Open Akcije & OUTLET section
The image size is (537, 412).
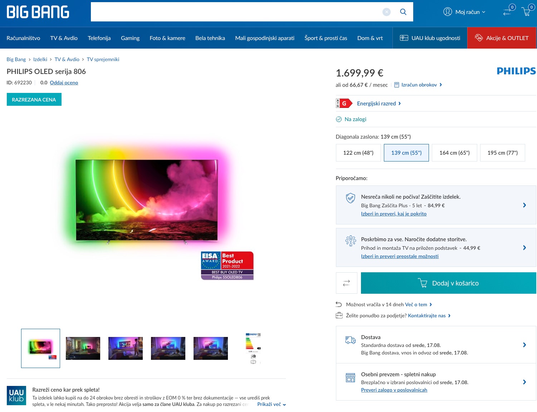[x=502, y=38]
